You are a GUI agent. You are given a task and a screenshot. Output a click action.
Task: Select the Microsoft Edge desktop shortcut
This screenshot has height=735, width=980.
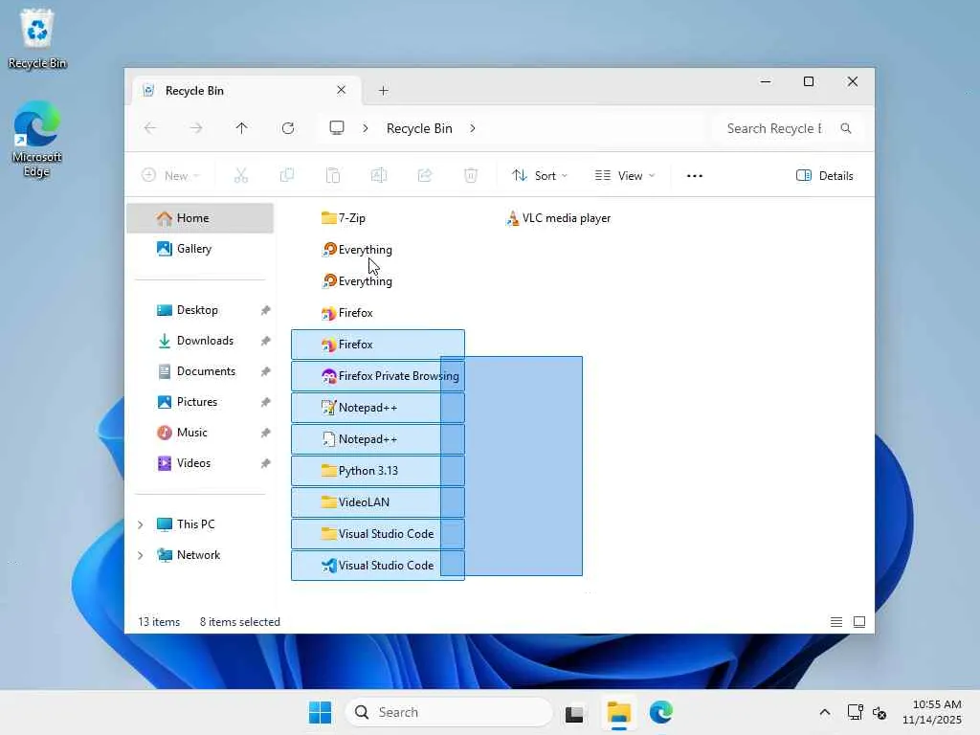tap(37, 140)
